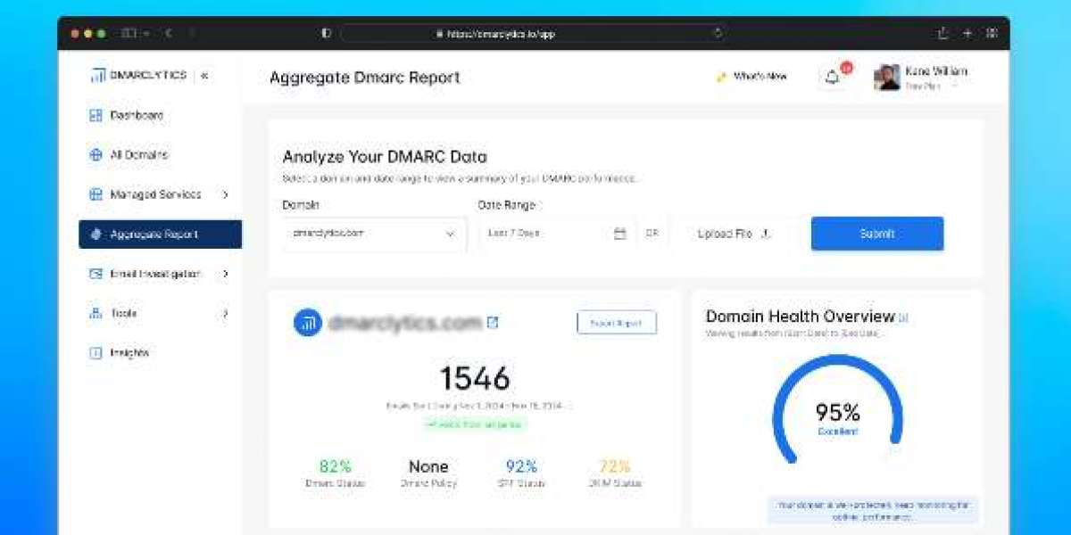Expand the Email Investigation chevron

click(225, 274)
